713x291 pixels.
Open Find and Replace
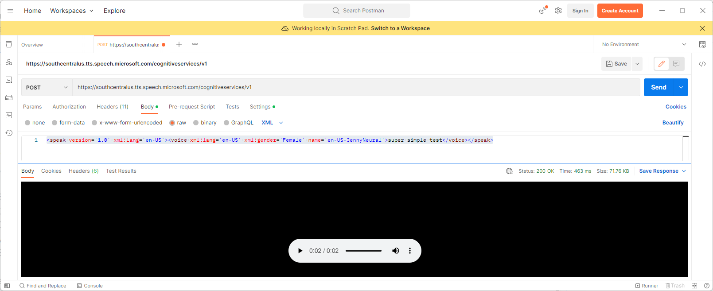[x=43, y=286]
